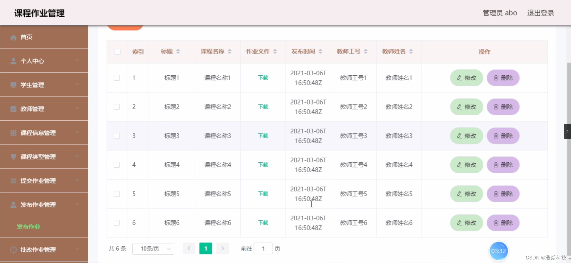
Task: Click 修改 for row 标题1
Action: (x=466, y=78)
